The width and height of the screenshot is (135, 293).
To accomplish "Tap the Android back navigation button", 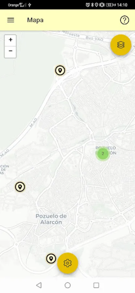I will (x=39, y=285).
